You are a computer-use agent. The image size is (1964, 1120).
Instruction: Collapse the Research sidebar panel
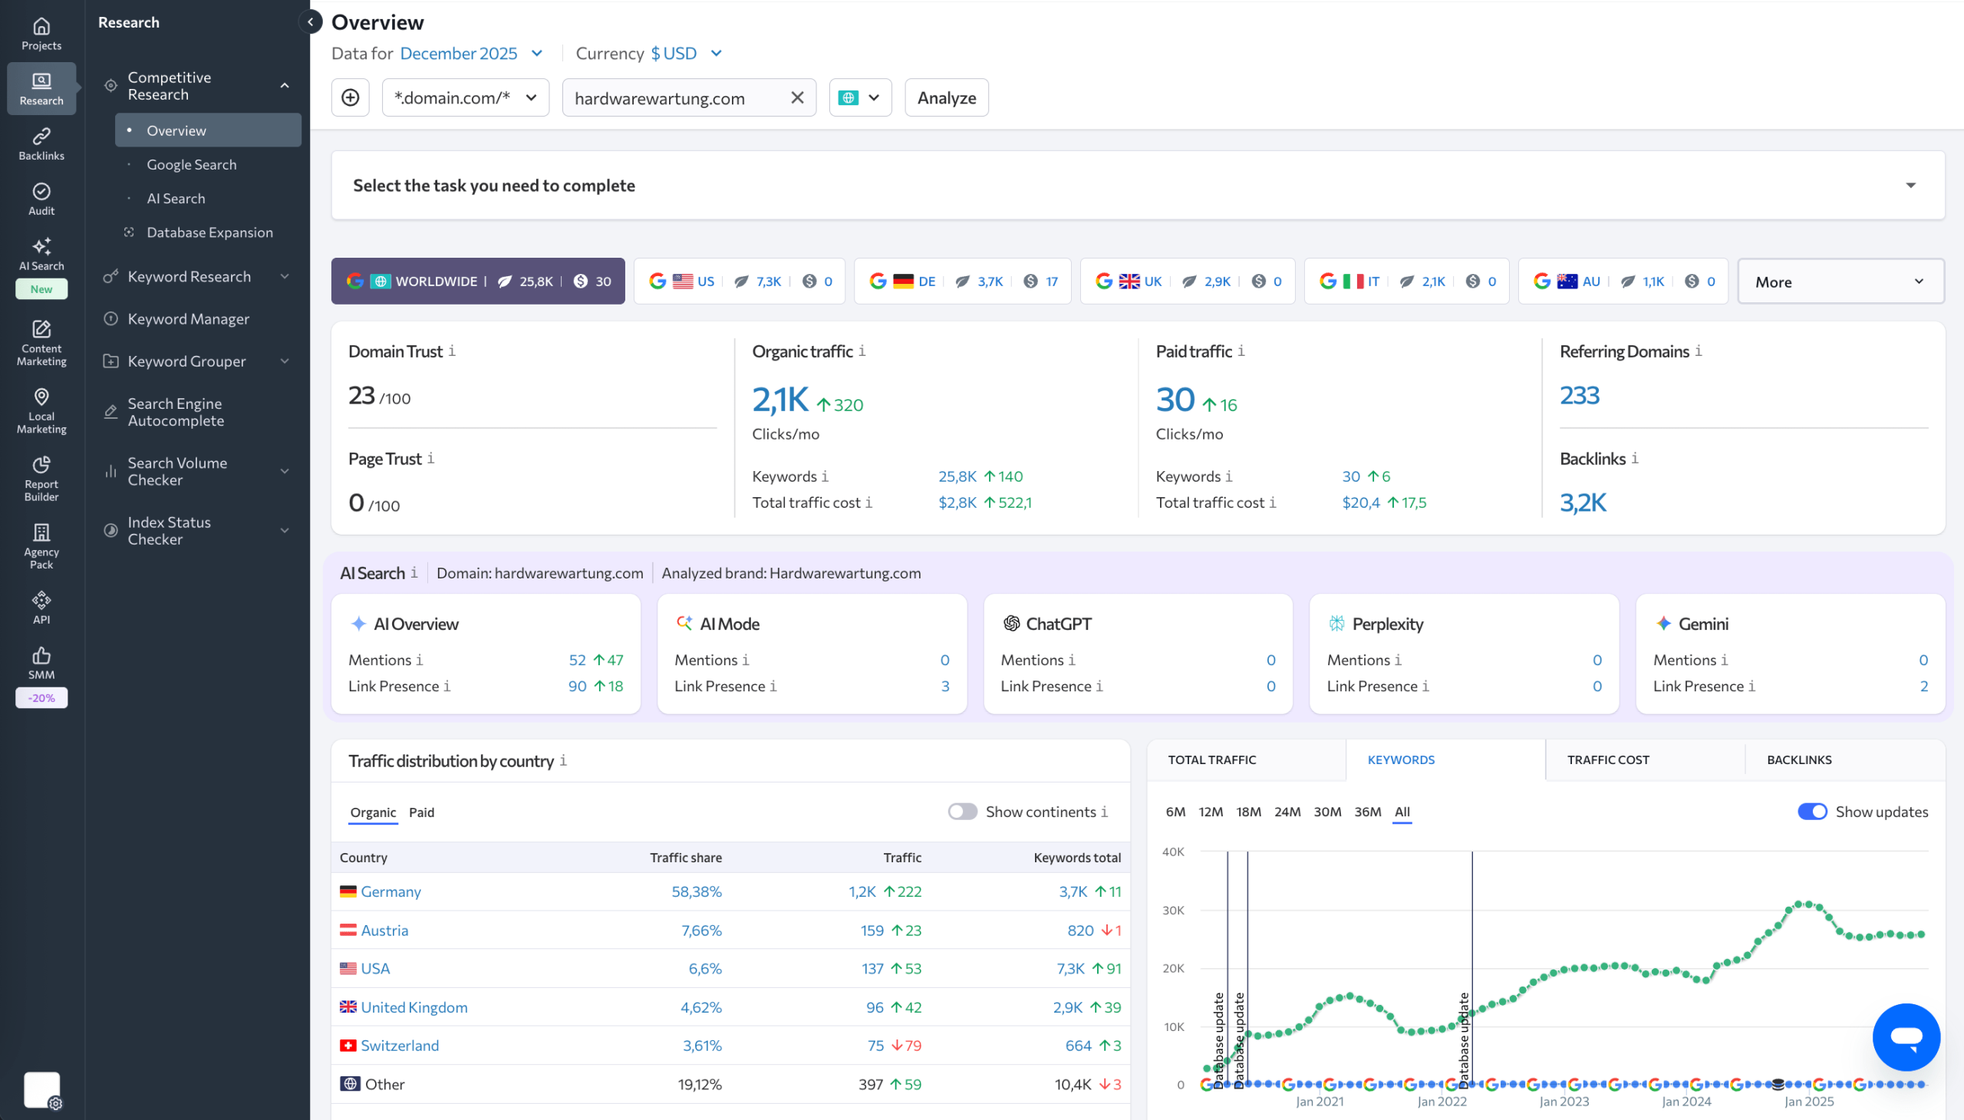pos(310,21)
